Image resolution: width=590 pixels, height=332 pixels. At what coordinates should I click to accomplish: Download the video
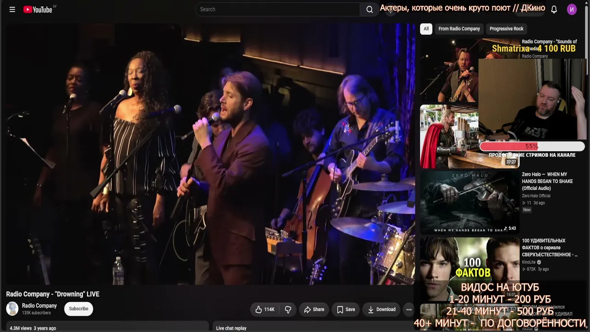pyautogui.click(x=381, y=309)
